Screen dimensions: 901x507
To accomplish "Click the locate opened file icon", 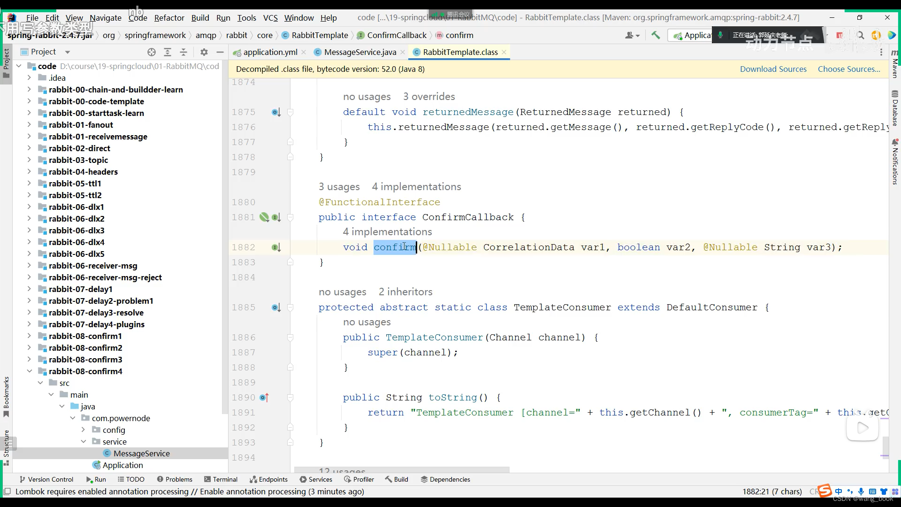I will tap(151, 52).
